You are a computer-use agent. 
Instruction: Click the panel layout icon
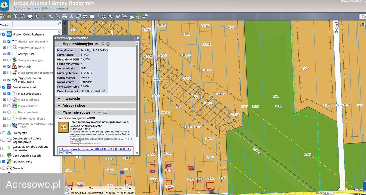click(85, 16)
